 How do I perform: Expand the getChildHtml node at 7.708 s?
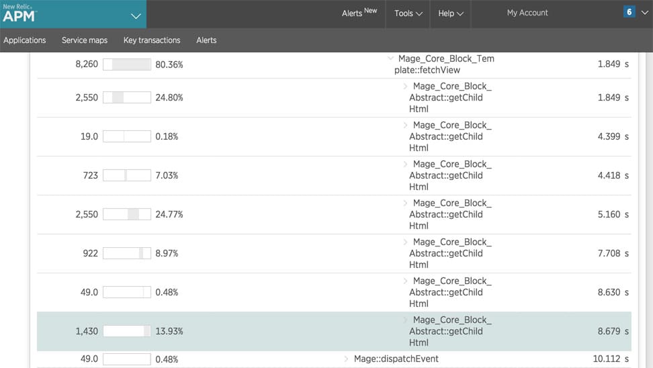(405, 242)
